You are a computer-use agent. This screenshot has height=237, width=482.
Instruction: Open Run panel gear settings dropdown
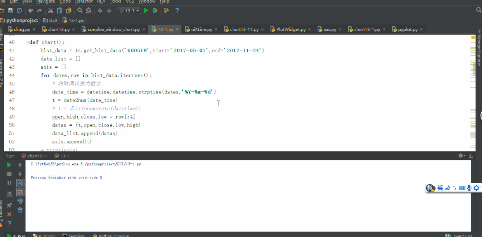462,156
